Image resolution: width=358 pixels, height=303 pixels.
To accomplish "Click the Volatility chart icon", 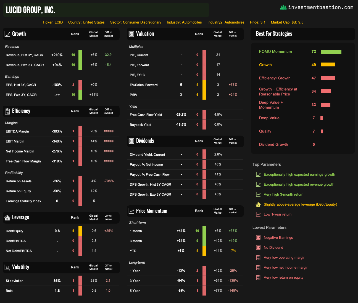I will click(7, 267).
